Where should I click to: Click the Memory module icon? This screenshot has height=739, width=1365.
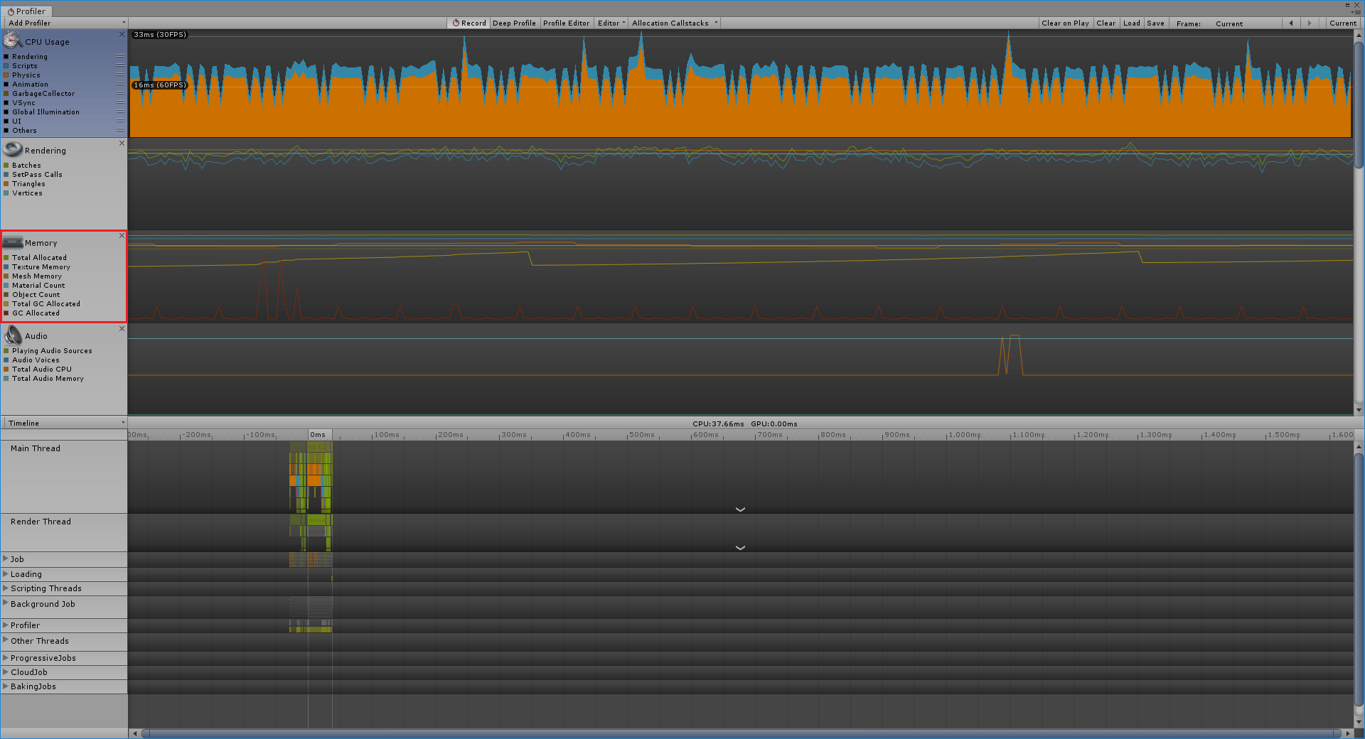13,242
